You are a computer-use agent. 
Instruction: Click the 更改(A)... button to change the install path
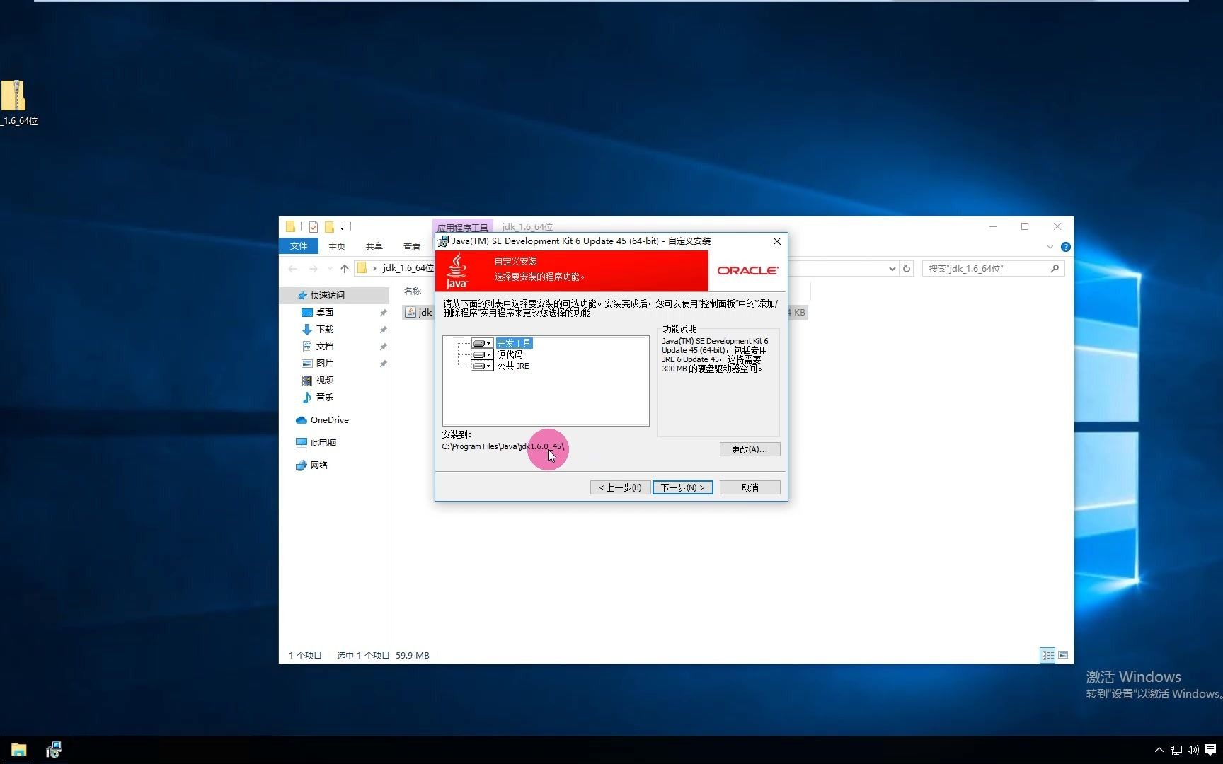750,449
